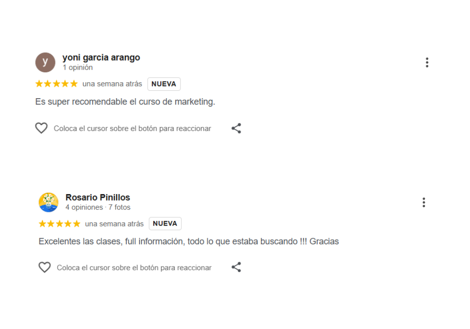
Task: Select the reviewer name yoni garcia arango
Action: (x=102, y=57)
